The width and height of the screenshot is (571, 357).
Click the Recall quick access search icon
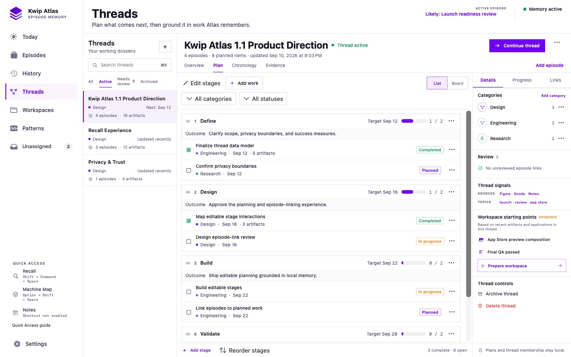pyautogui.click(x=16, y=276)
